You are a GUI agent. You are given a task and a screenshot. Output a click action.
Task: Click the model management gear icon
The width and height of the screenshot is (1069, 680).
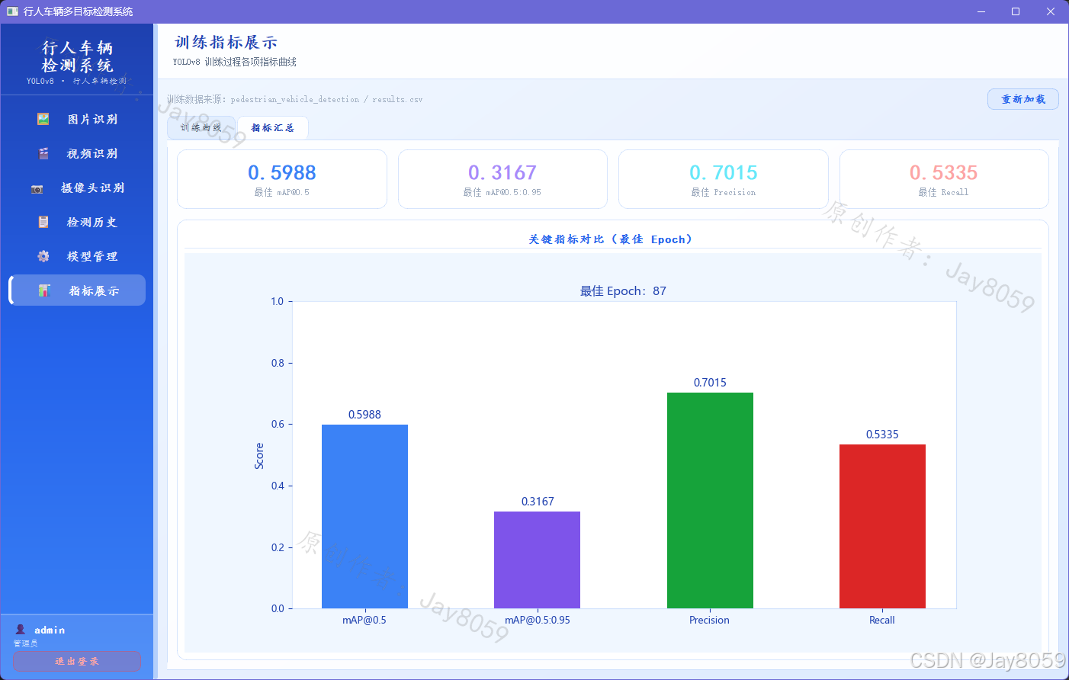tap(43, 256)
